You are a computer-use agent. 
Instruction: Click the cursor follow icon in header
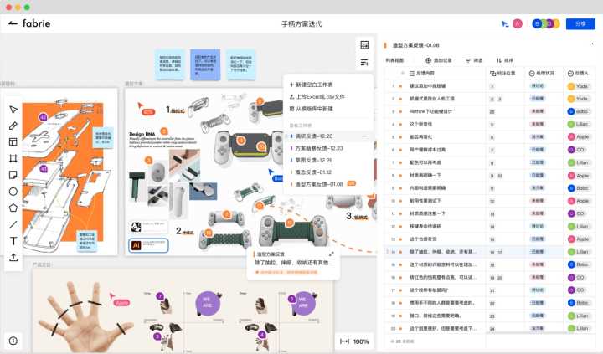[x=505, y=23]
